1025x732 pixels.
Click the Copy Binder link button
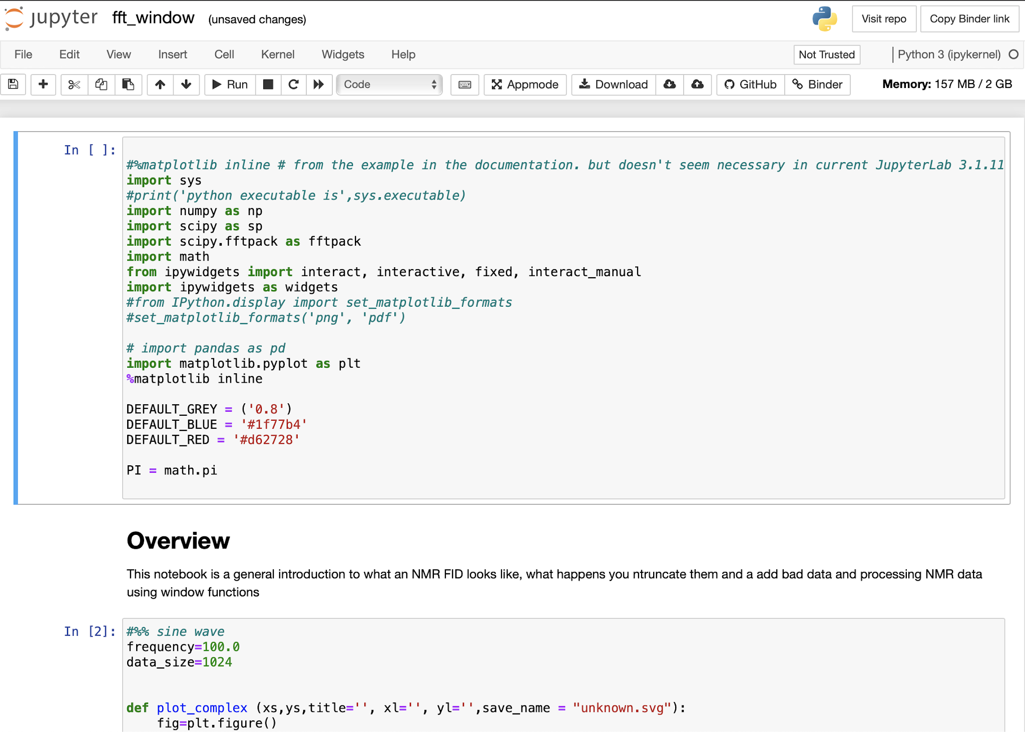[x=969, y=19]
